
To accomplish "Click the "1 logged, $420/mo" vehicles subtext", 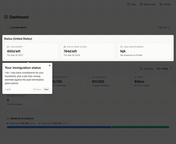I will 101,86.
